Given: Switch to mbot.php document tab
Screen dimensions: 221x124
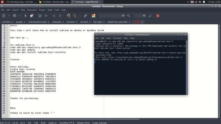Looking at the screenshot, I should point(57,22).
